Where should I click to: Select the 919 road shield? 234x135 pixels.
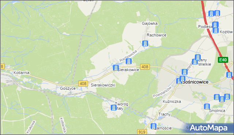[142, 132]
